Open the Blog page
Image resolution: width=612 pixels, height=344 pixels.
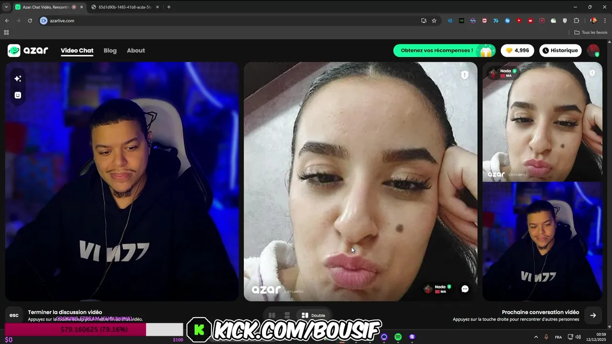coord(110,51)
